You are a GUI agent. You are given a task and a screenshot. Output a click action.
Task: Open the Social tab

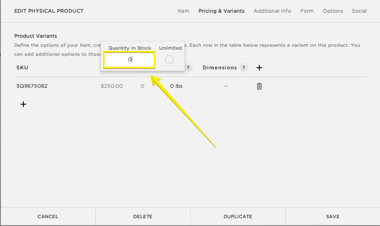pos(359,11)
